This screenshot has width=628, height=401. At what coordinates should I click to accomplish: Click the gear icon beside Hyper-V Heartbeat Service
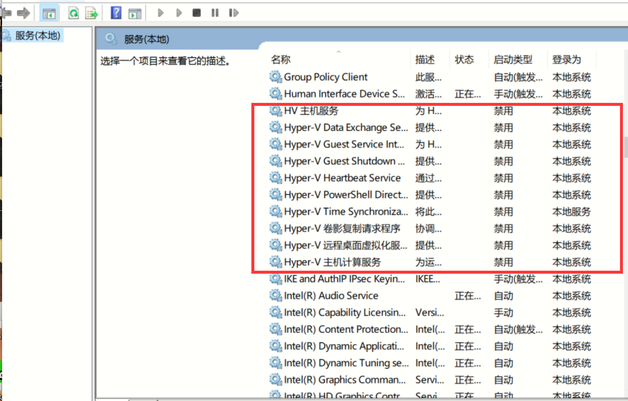pos(276,178)
